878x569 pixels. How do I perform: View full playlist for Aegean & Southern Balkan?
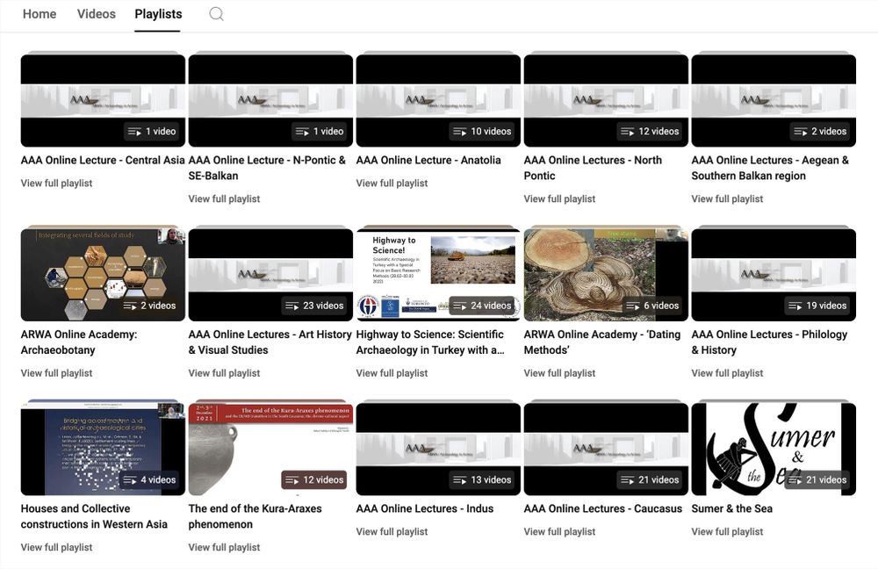click(x=727, y=198)
